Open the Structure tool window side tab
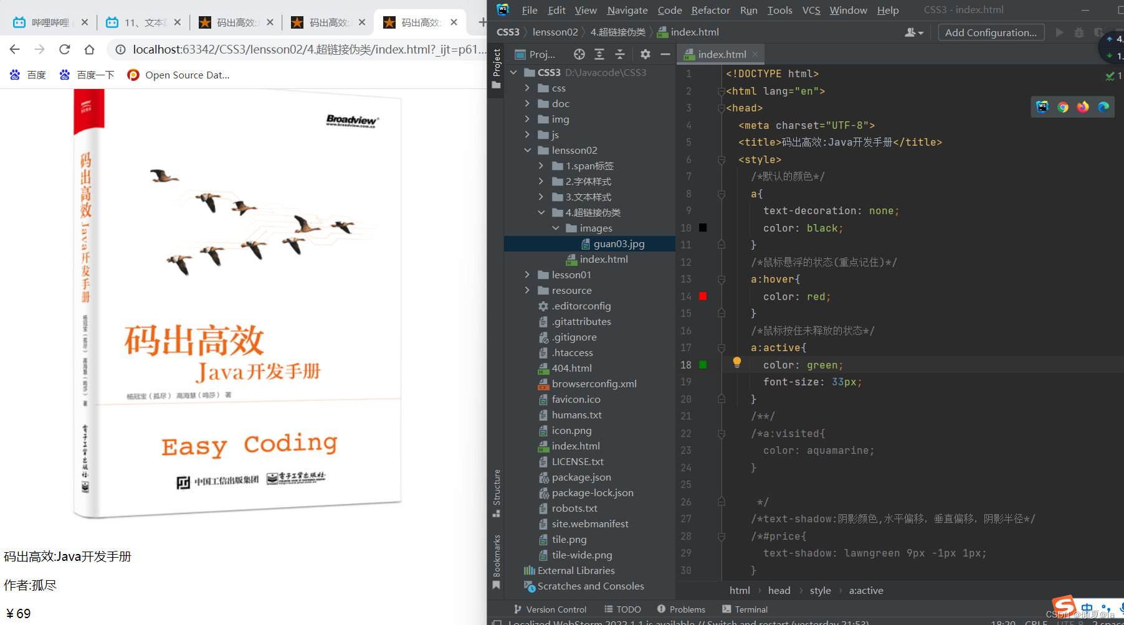The width and height of the screenshot is (1124, 625). pyautogui.click(x=497, y=493)
